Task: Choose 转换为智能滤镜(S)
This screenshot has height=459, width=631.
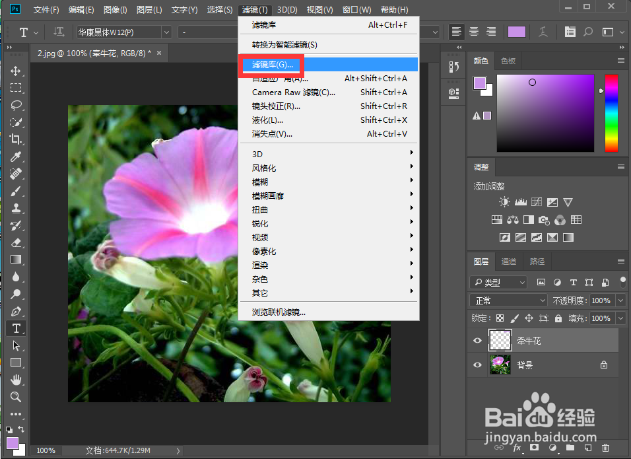Action: tap(329, 45)
